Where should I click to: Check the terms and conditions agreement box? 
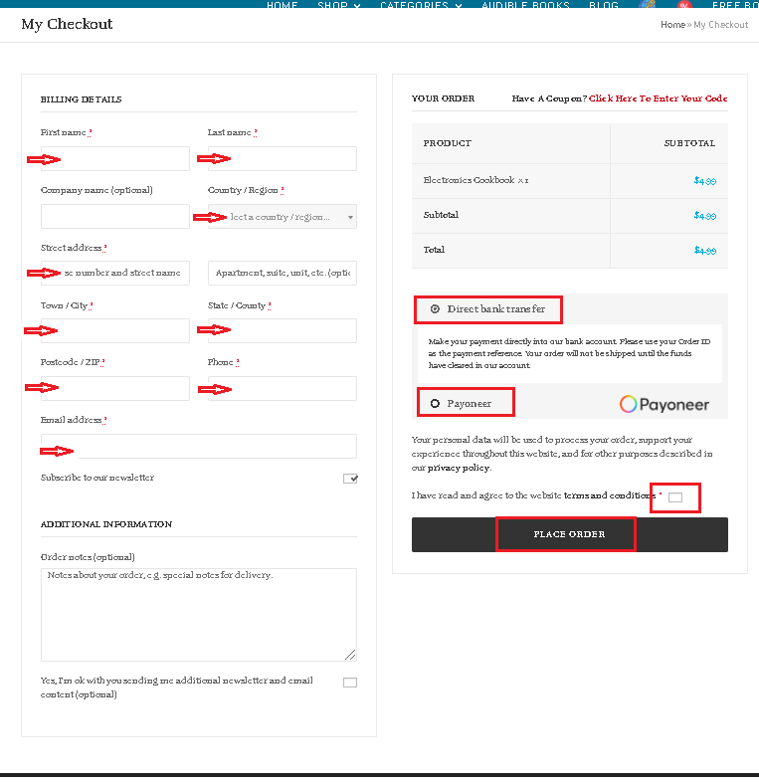point(675,497)
